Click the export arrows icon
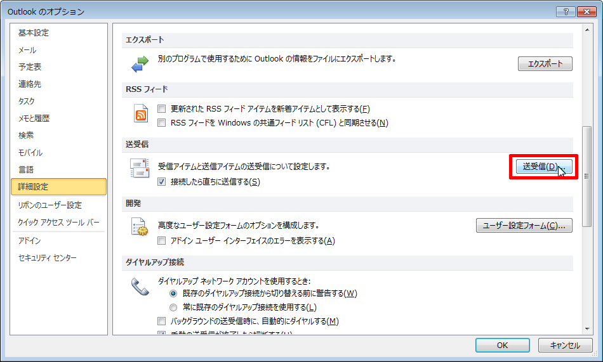Image resolution: width=603 pixels, height=362 pixels. tap(140, 64)
